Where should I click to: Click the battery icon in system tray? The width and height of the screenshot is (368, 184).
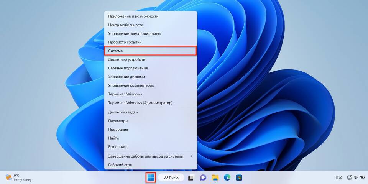coord(363,177)
